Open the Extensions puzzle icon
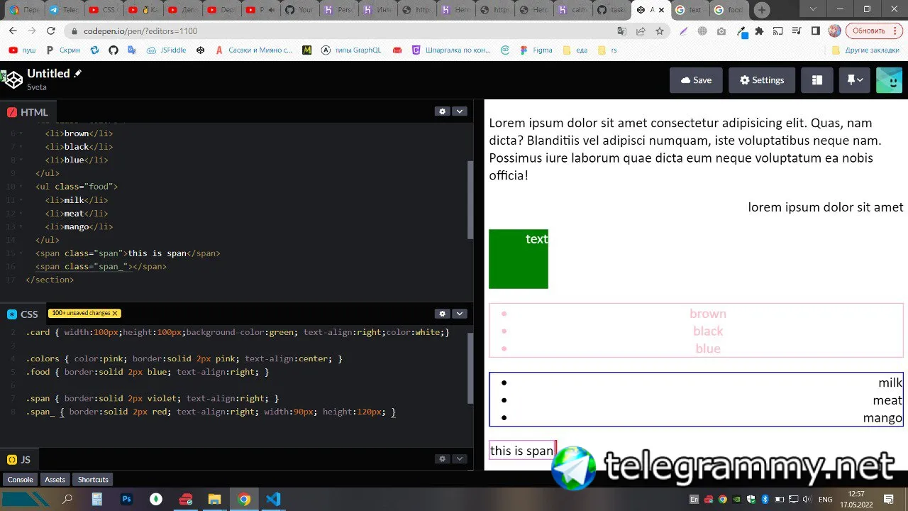The height and width of the screenshot is (511, 908). pyautogui.click(x=759, y=31)
